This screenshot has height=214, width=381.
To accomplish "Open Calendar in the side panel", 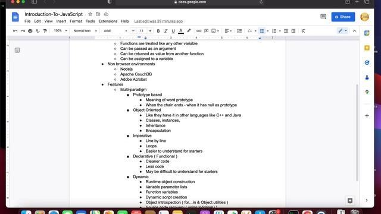I will coord(367,33).
